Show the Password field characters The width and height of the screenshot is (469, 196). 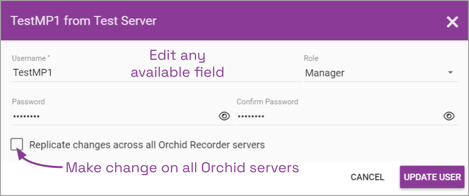(224, 116)
